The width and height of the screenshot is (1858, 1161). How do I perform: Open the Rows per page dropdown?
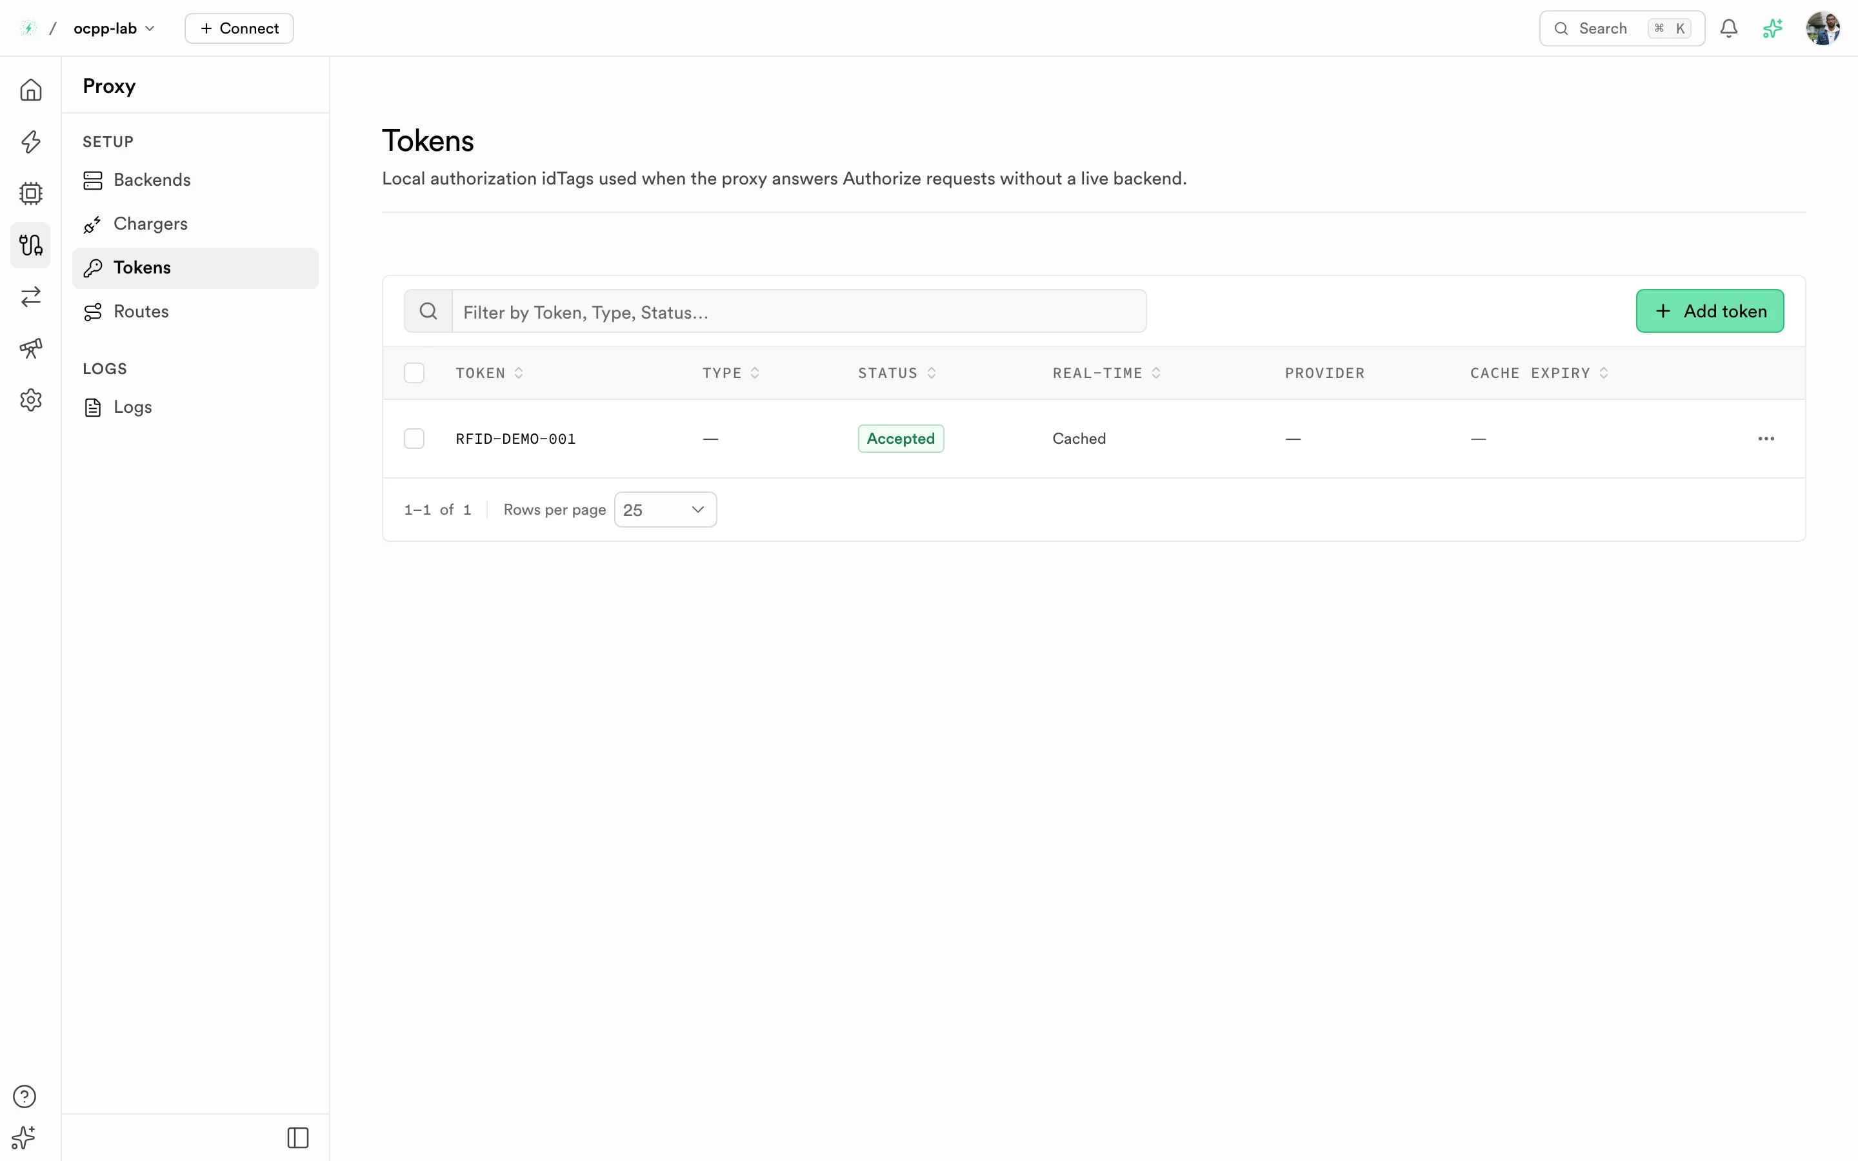point(665,510)
